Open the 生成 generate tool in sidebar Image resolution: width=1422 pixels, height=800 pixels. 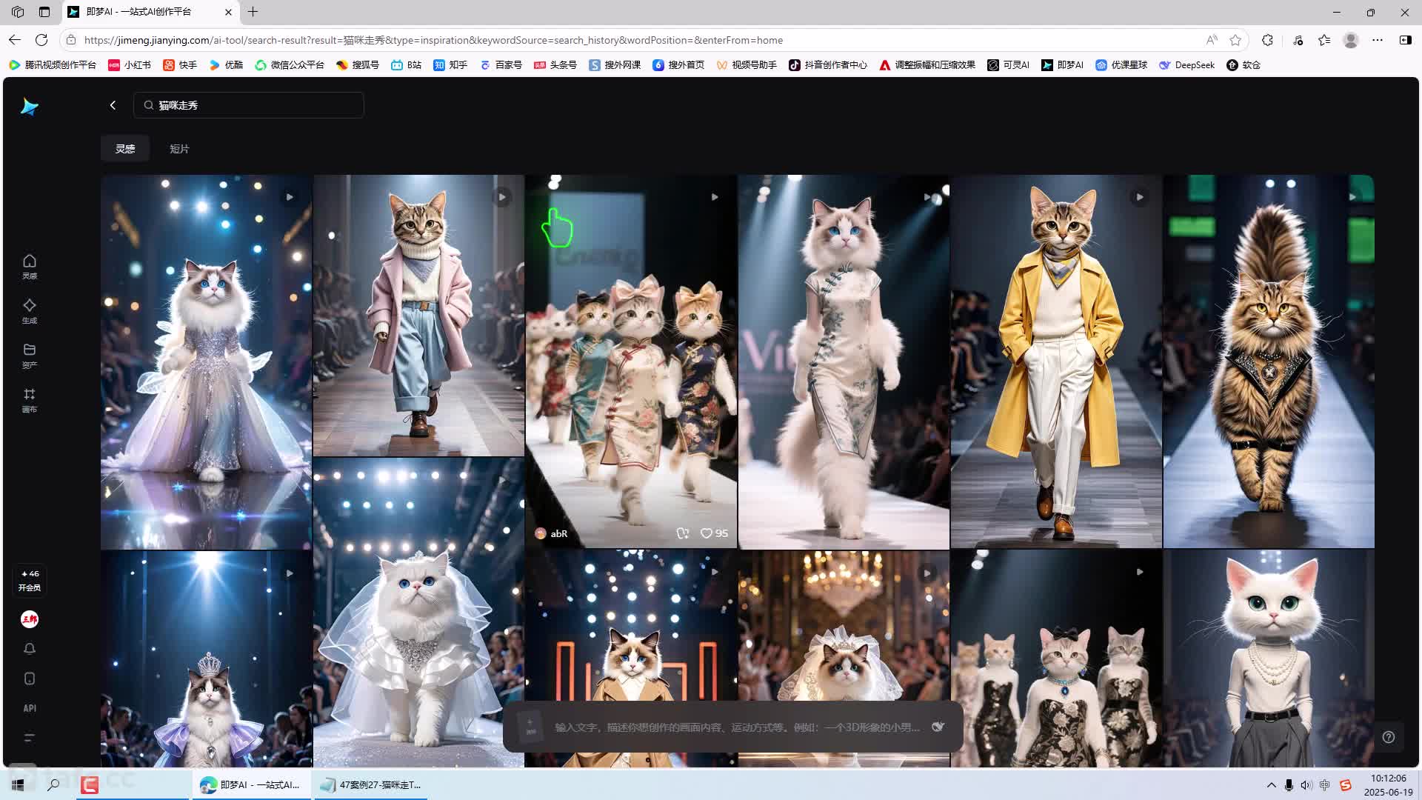pyautogui.click(x=29, y=310)
